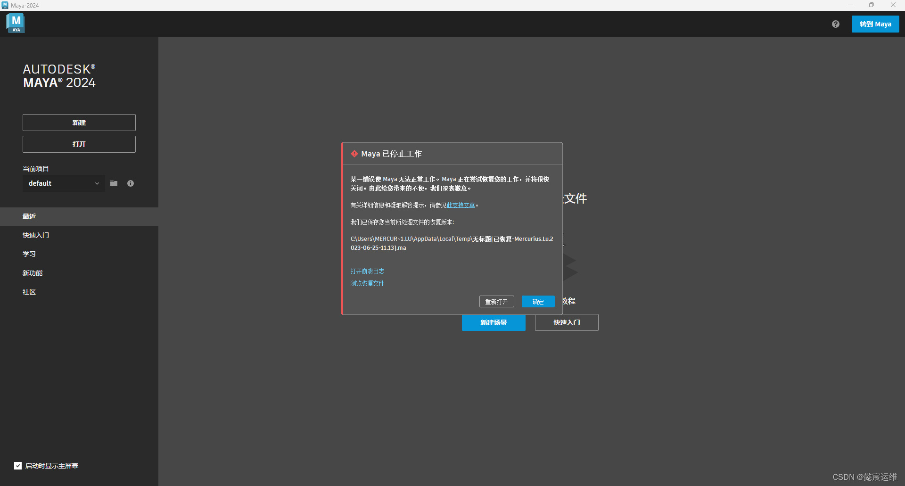Viewport: 905px width, 486px height.
Task: Click the project info icon
Action: click(131, 183)
